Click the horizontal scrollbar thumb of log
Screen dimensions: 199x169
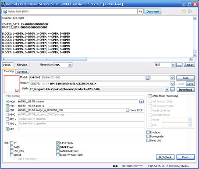46,59
